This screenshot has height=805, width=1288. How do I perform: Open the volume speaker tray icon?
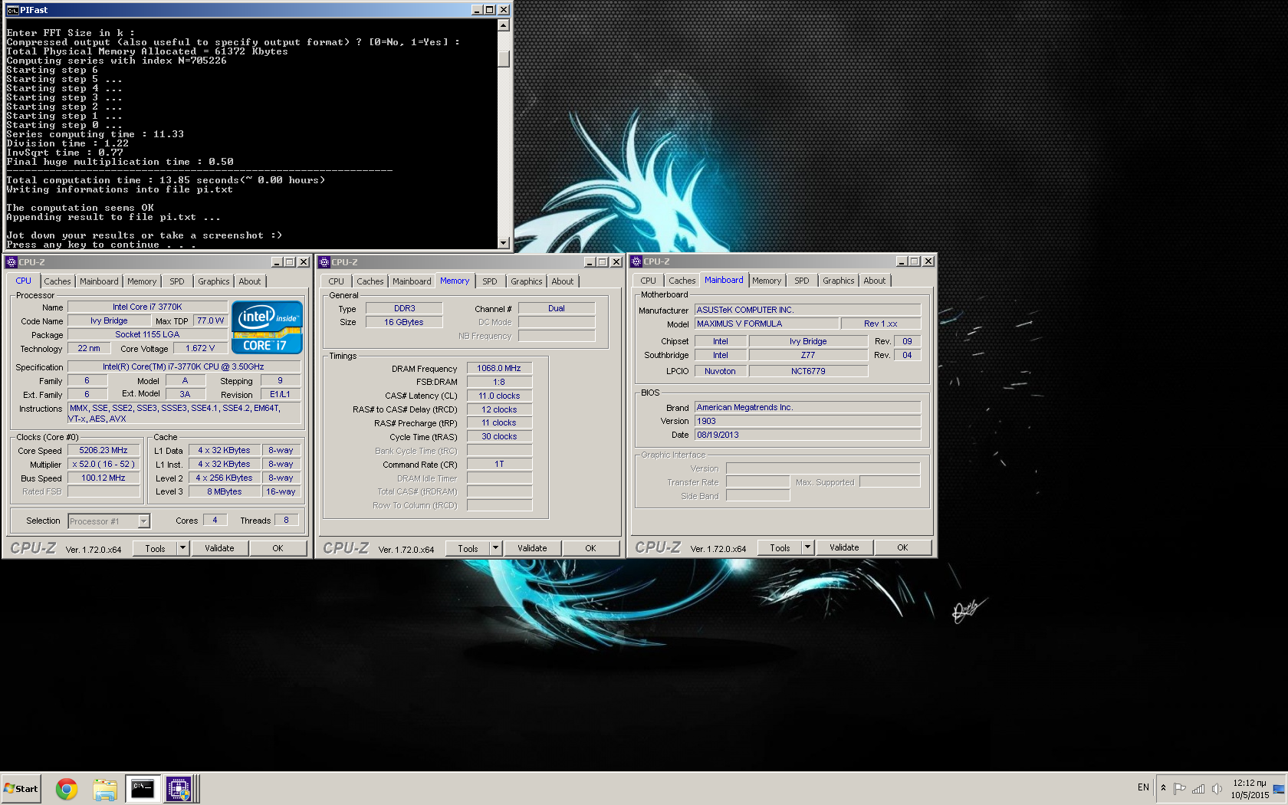click(1217, 788)
